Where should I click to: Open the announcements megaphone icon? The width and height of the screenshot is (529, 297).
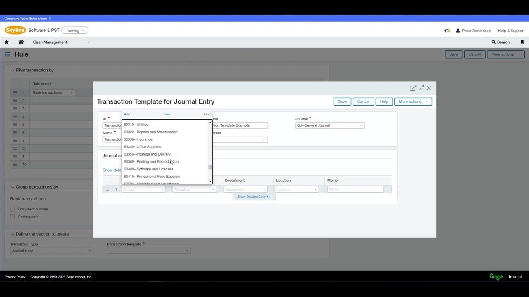447,31
